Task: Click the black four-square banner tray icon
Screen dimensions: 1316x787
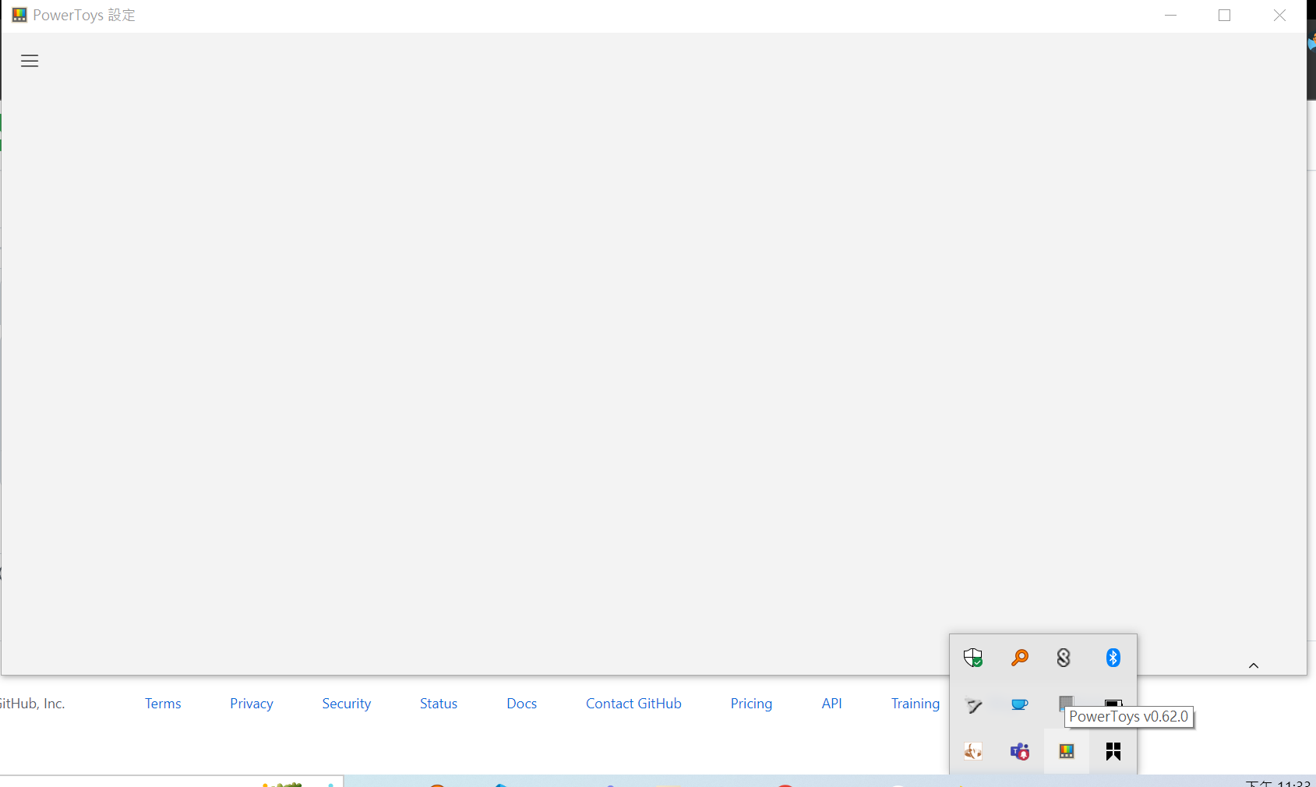Action: point(1113,751)
